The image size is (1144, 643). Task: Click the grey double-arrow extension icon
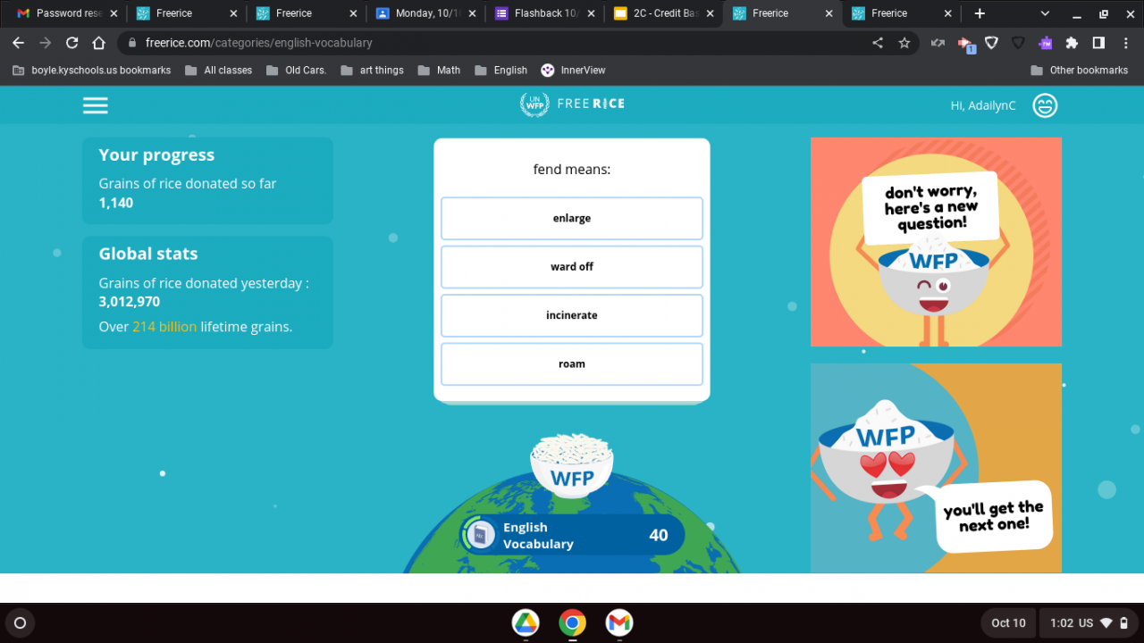click(938, 43)
